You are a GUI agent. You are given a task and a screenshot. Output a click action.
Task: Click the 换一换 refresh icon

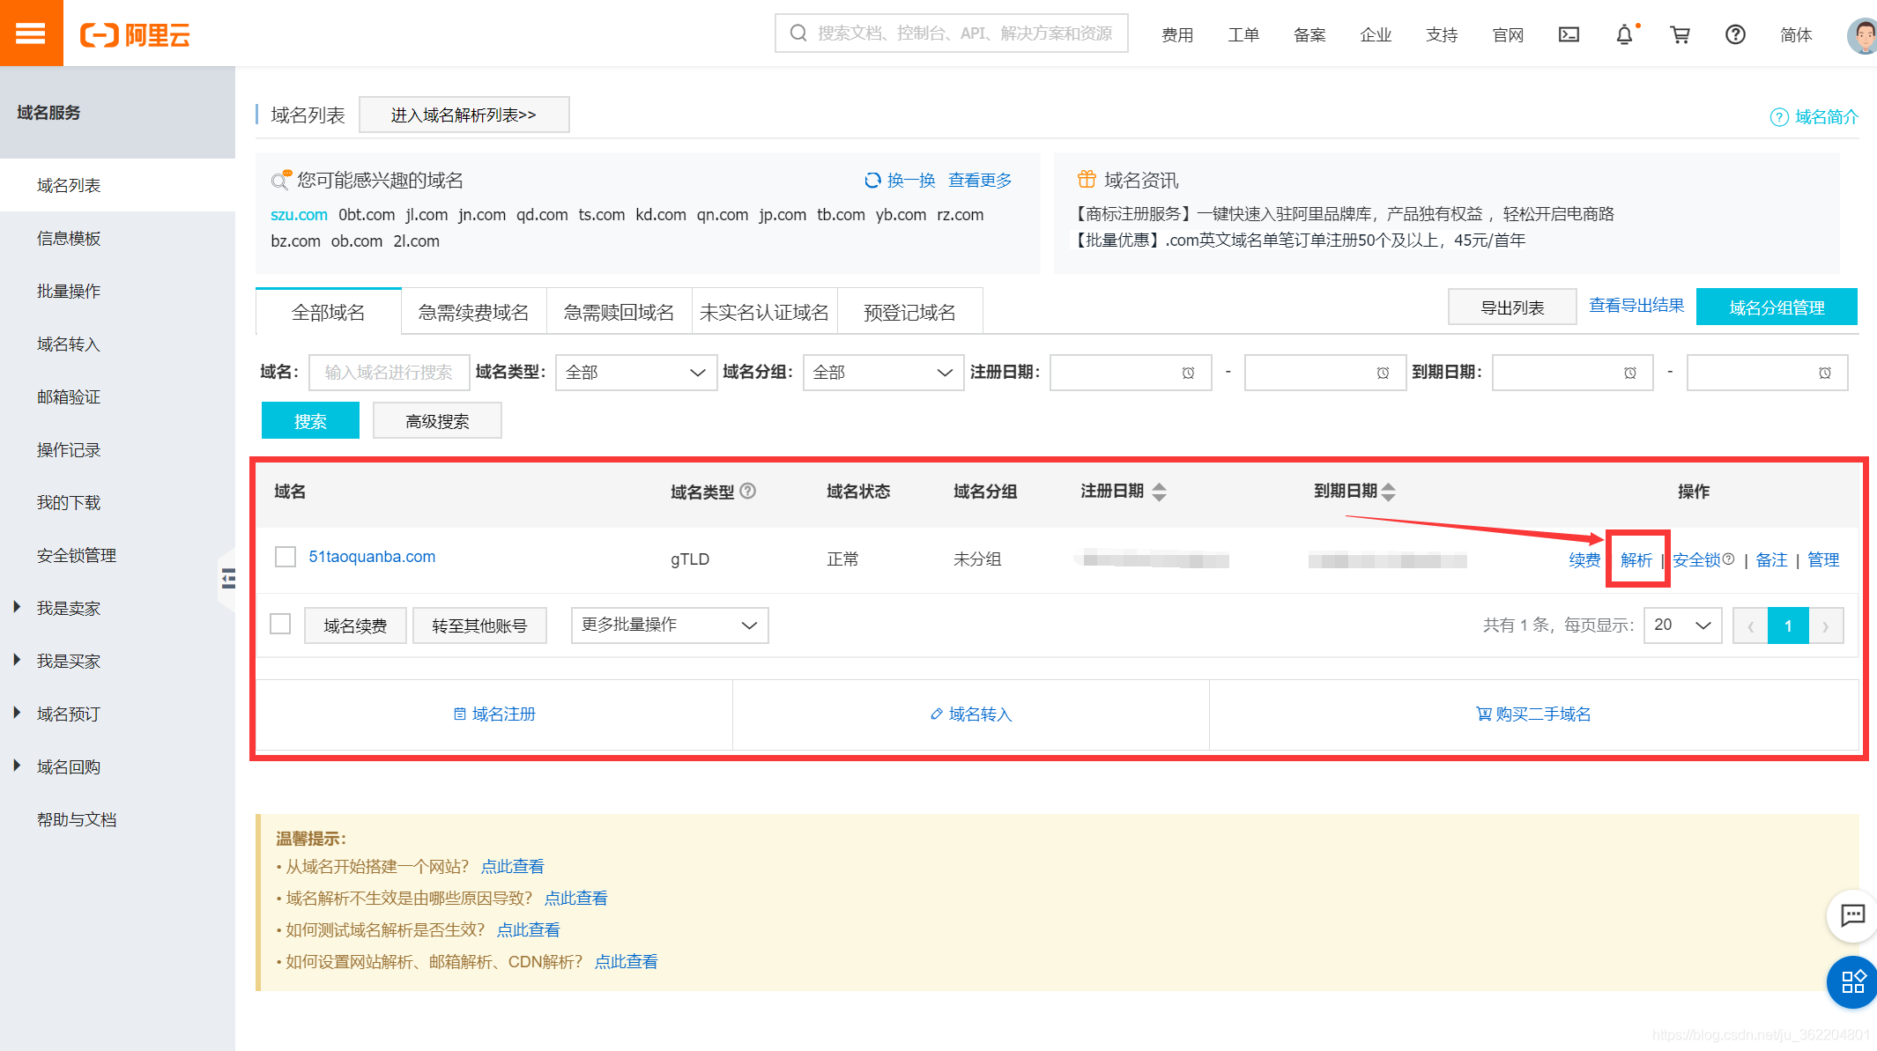pyautogui.click(x=873, y=180)
